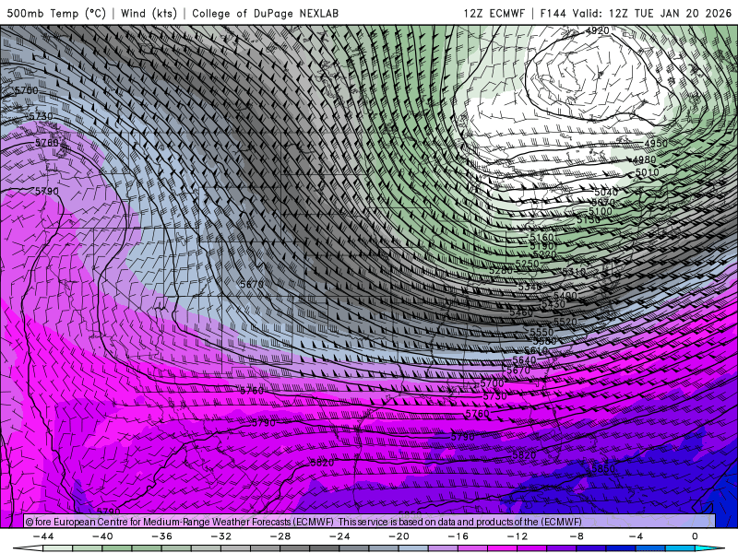Click the -24 color scale label

339,536
